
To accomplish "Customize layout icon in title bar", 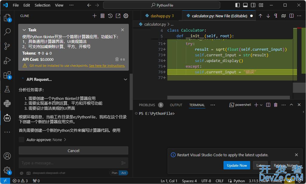I will coord(261,5).
